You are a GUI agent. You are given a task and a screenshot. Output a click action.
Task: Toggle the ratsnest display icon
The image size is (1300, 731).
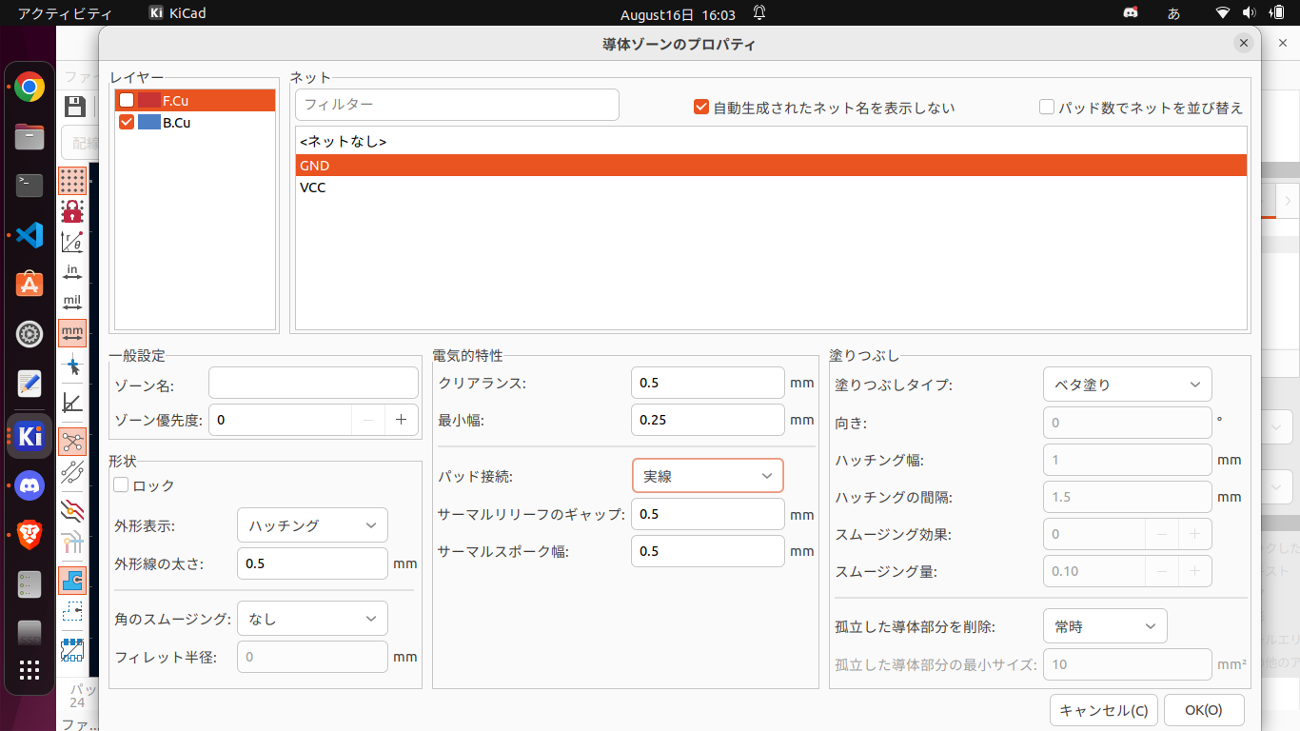pyautogui.click(x=72, y=441)
